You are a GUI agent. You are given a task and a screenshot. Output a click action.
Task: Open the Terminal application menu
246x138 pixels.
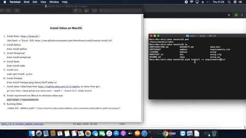pos(15,2)
